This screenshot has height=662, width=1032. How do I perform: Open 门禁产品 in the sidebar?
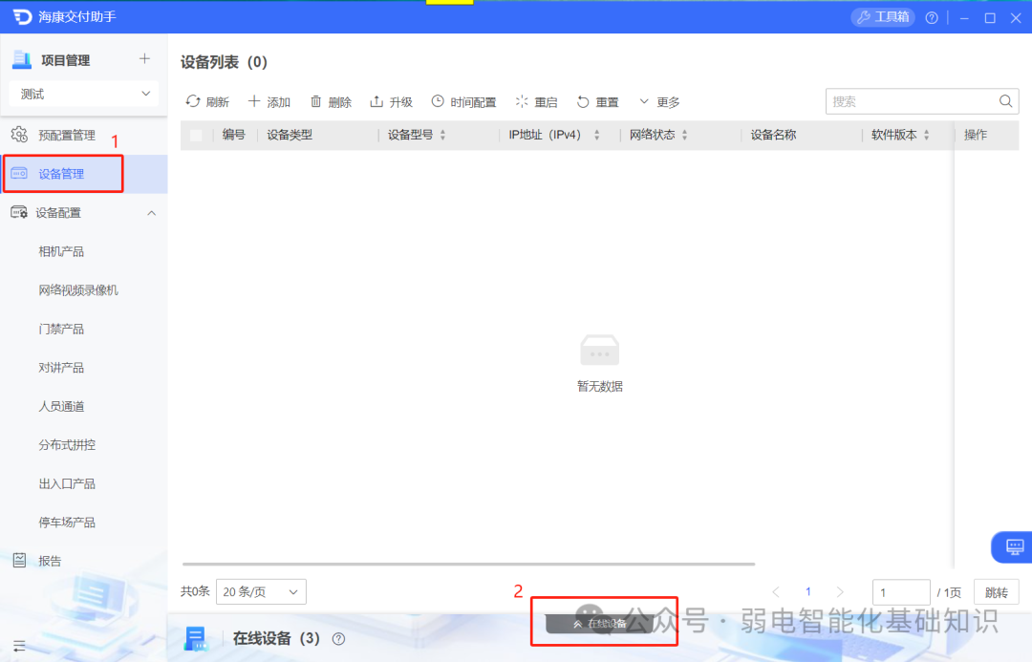tap(61, 329)
